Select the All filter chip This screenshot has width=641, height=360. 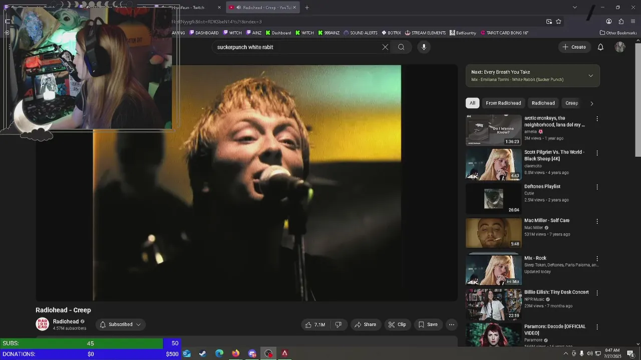(472, 103)
